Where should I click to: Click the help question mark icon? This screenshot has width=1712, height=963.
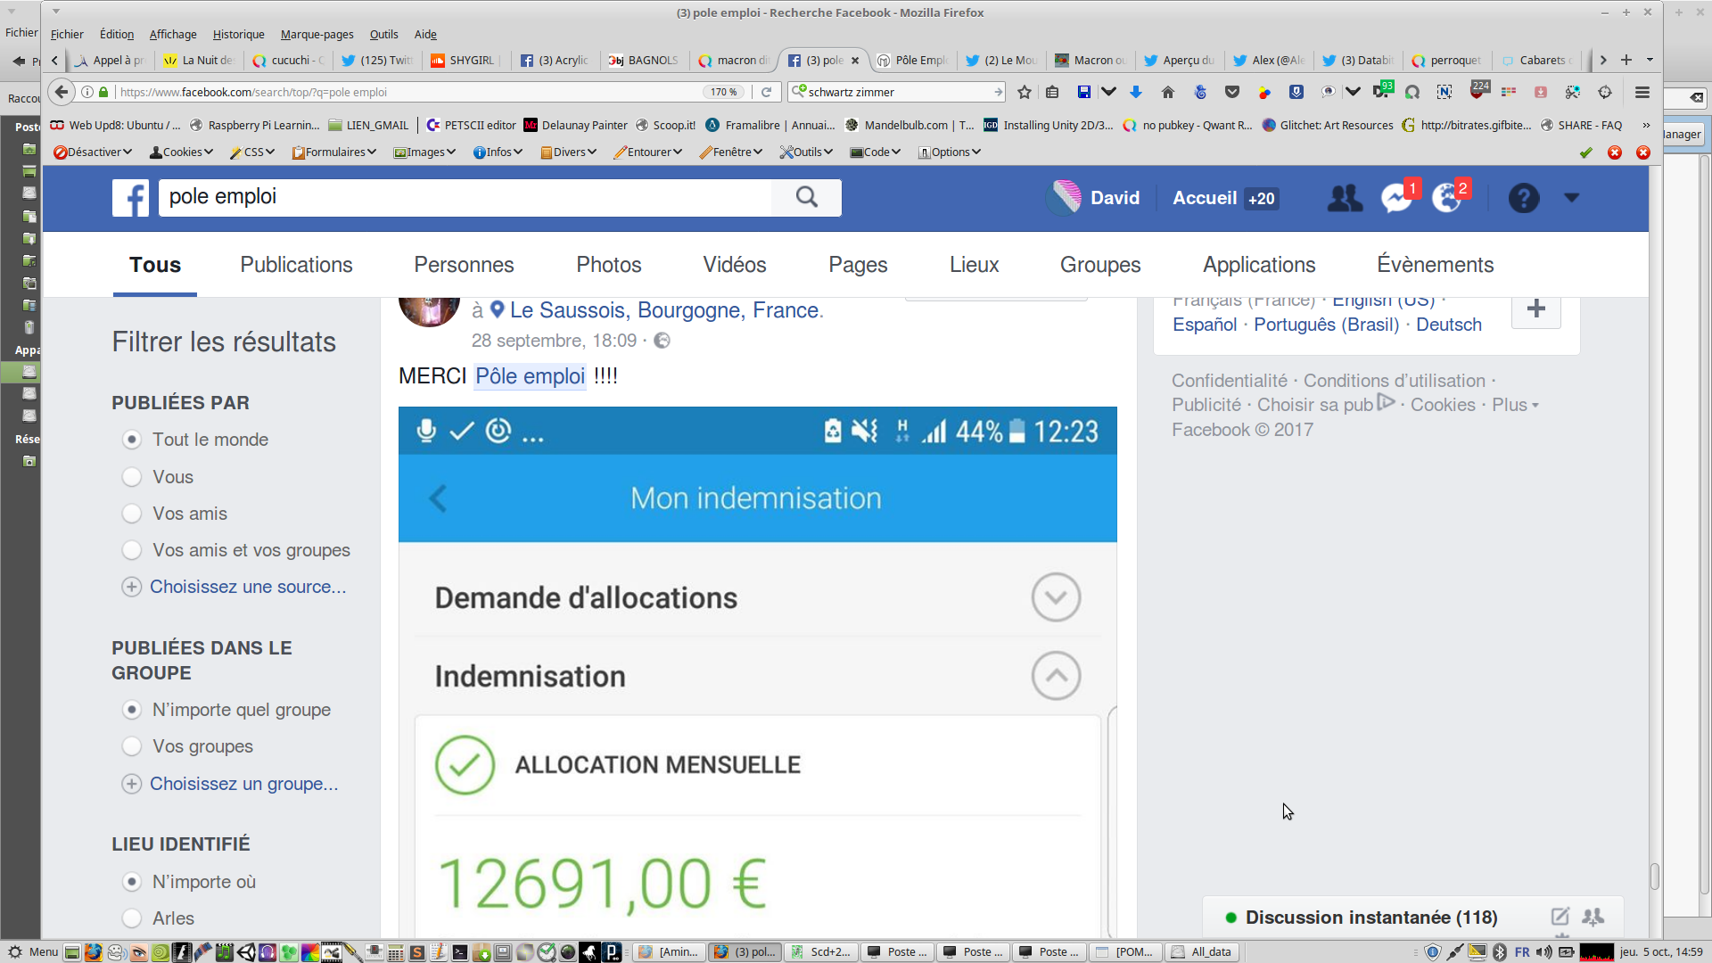point(1523,198)
